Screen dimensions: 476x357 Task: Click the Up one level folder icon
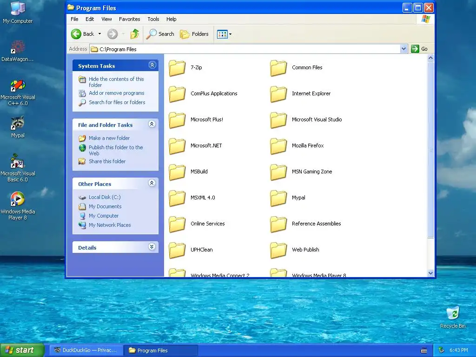pos(134,34)
